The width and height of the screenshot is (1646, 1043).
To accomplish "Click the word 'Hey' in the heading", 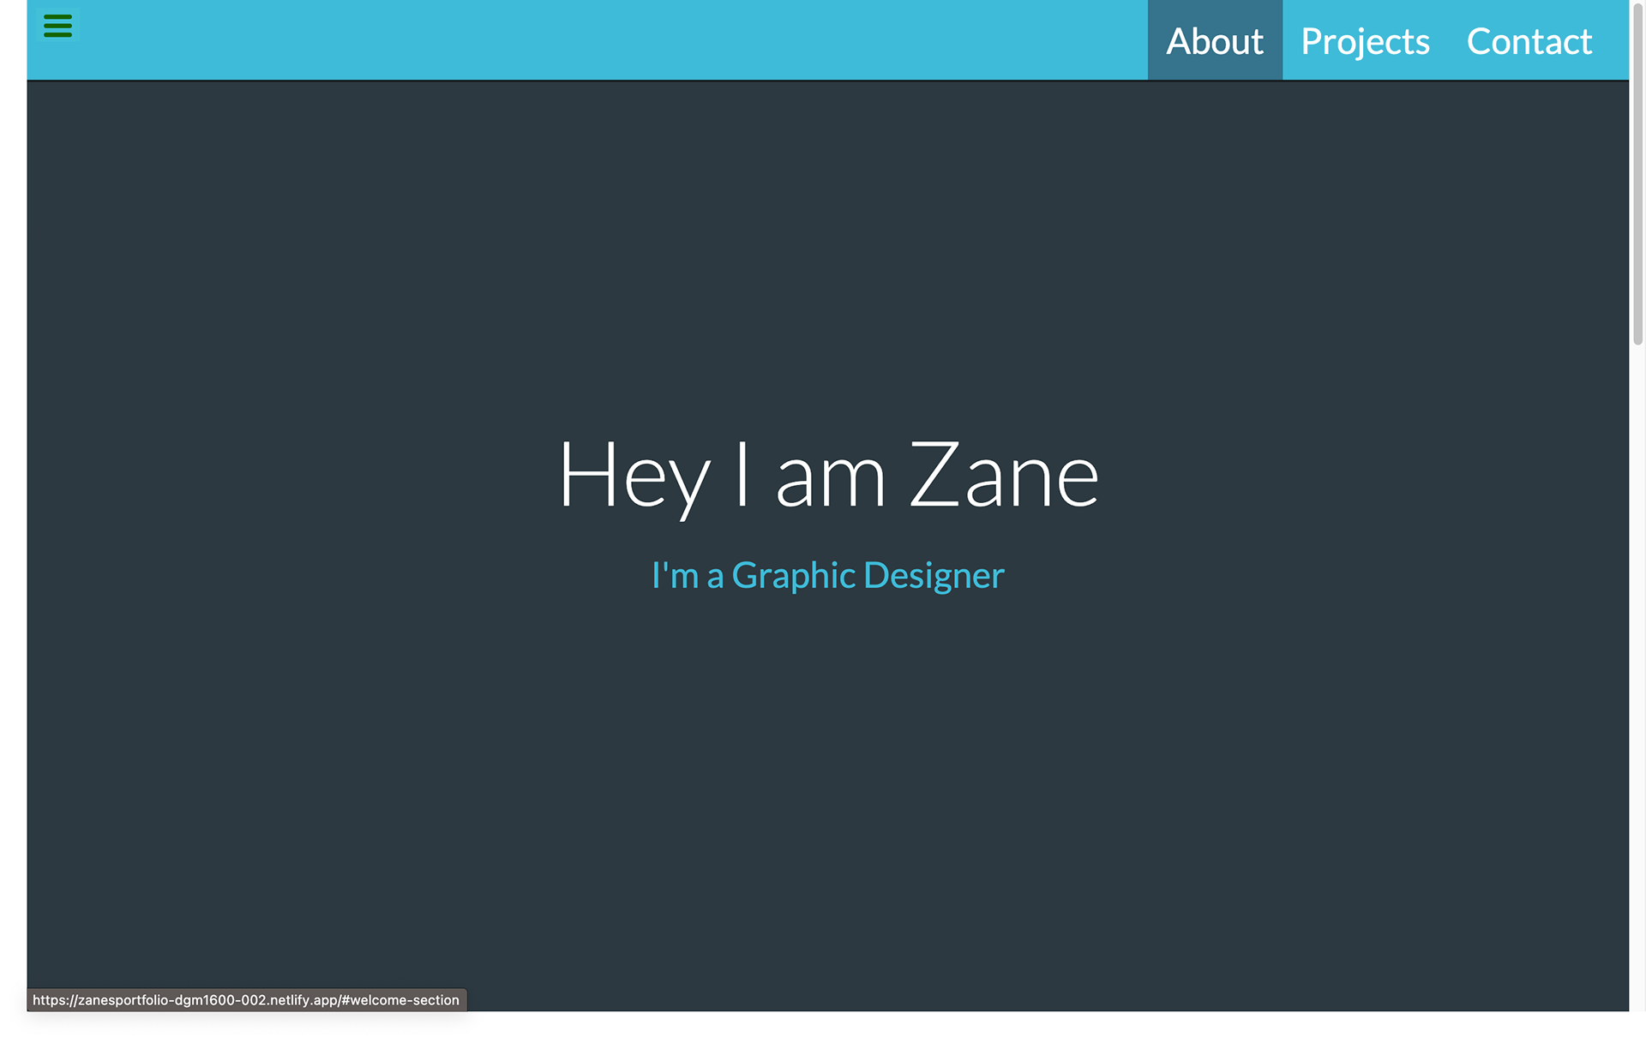I will [x=634, y=476].
